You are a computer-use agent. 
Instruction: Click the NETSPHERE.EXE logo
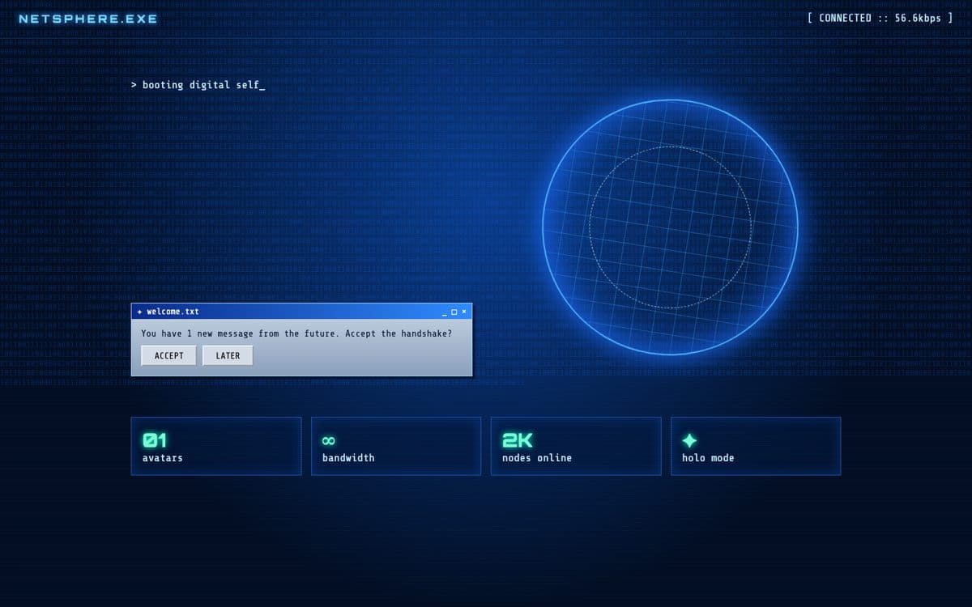[87, 19]
